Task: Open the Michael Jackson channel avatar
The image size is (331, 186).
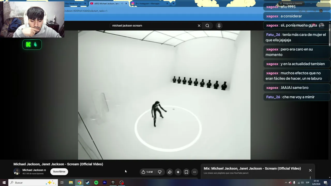Action: coord(17,172)
